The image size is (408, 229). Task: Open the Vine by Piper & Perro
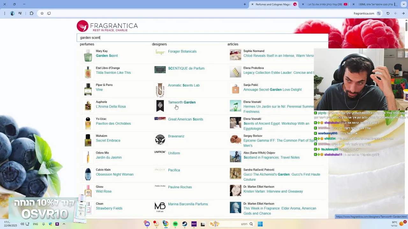point(99,90)
